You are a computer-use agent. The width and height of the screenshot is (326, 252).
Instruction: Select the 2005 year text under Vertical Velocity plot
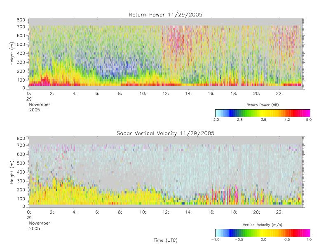pos(34,228)
